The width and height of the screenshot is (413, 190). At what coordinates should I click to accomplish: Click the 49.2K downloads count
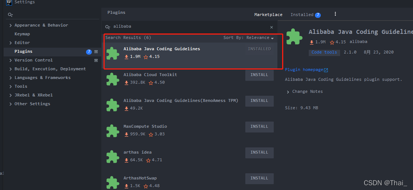[x=136, y=108]
